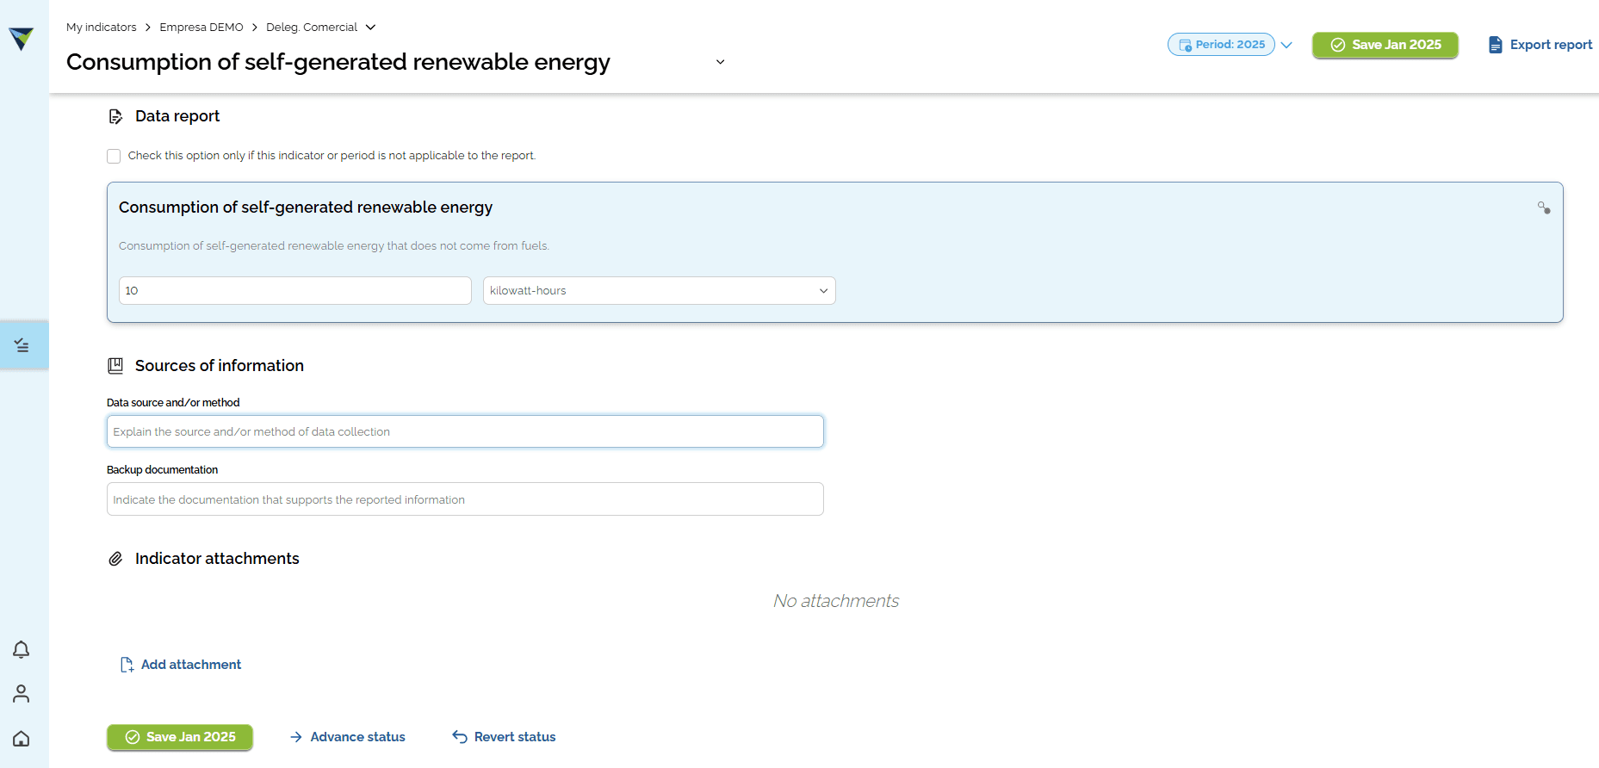Image resolution: width=1599 pixels, height=768 pixels.
Task: Click the indicator description text about fuels
Action: (334, 246)
